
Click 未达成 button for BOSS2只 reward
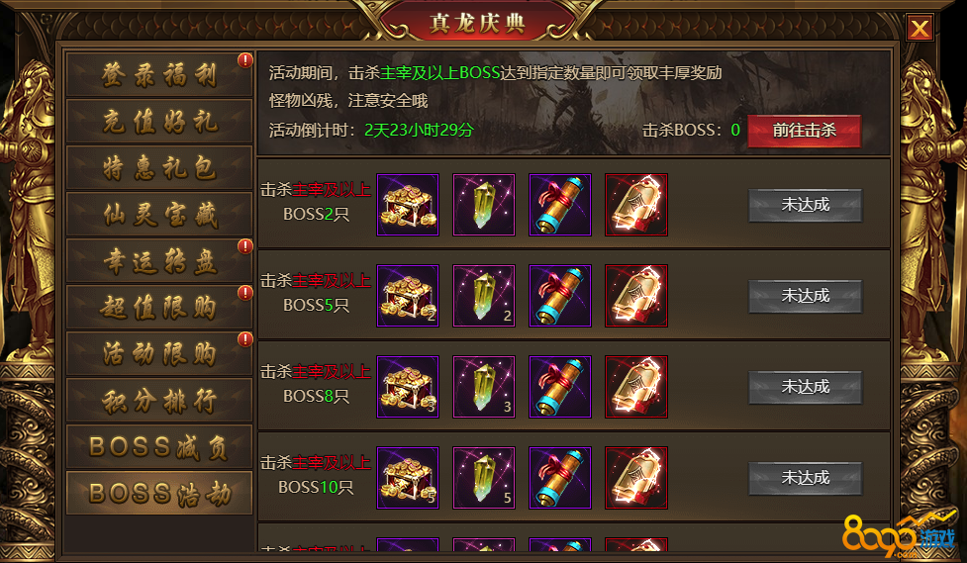[806, 206]
